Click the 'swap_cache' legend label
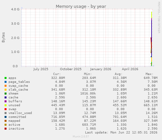Image resolution: width=162 pixels, height=140 pixels. pyautogui.click(x=18, y=86)
